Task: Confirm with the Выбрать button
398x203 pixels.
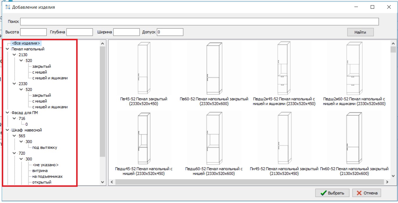Action: [332, 193]
